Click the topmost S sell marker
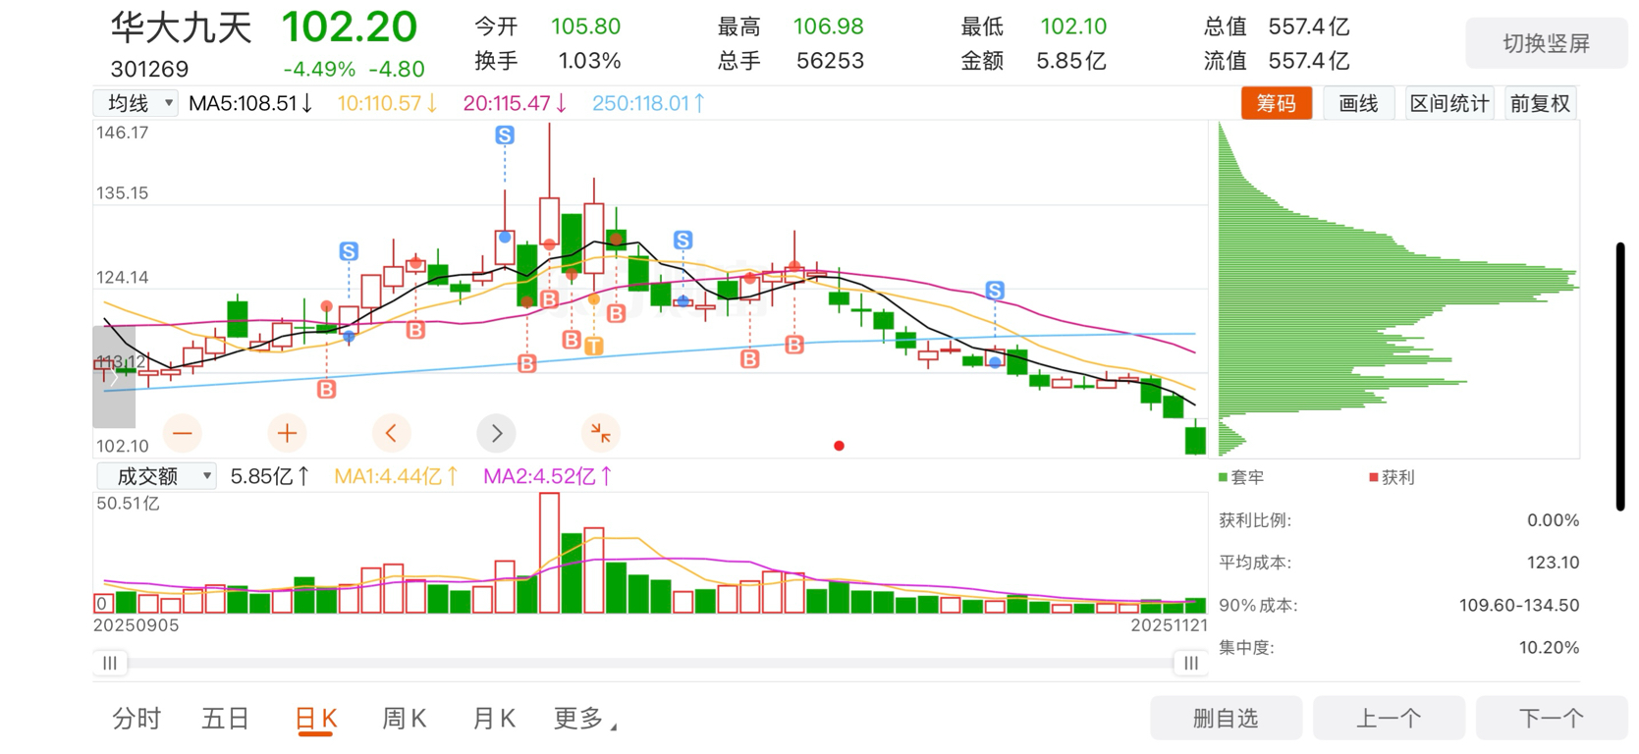 tap(505, 135)
